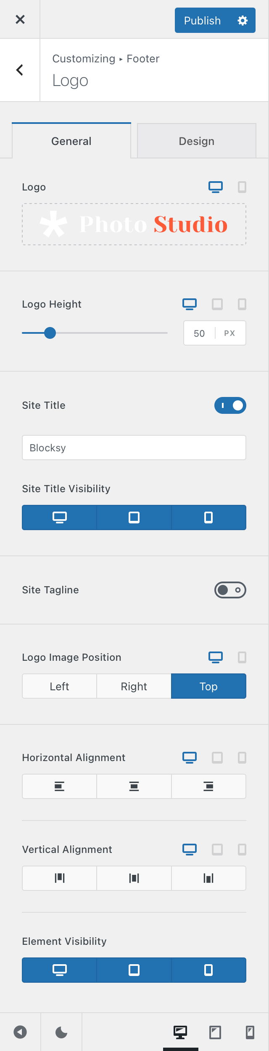Preview site in tablet view
This screenshot has width=269, height=1051.
click(215, 1032)
